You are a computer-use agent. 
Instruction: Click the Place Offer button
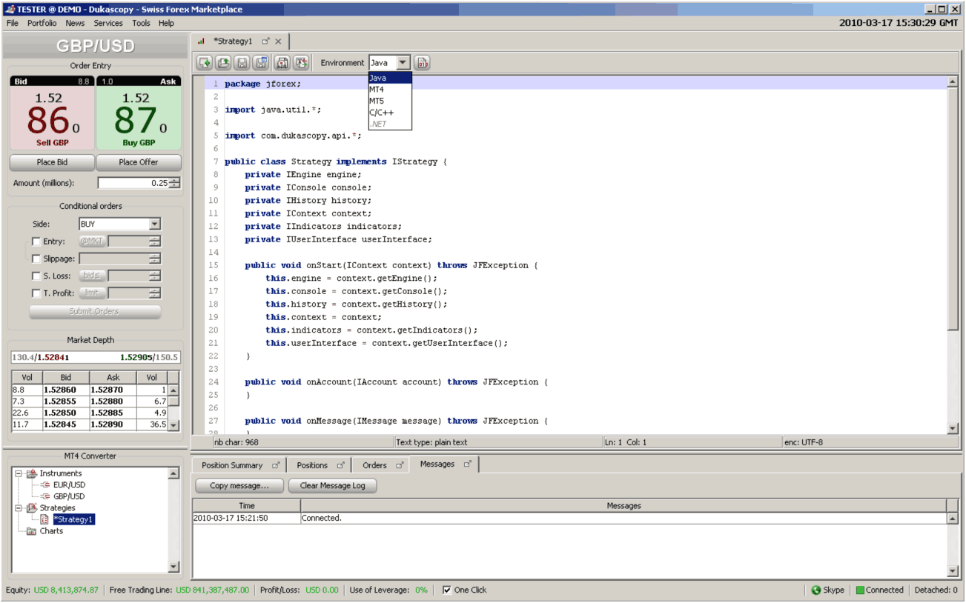(x=139, y=162)
